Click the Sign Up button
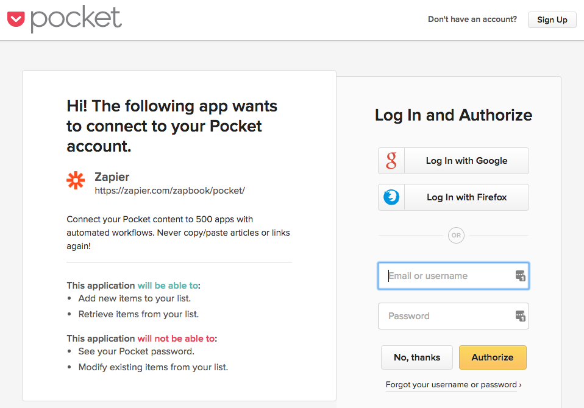 [552, 19]
